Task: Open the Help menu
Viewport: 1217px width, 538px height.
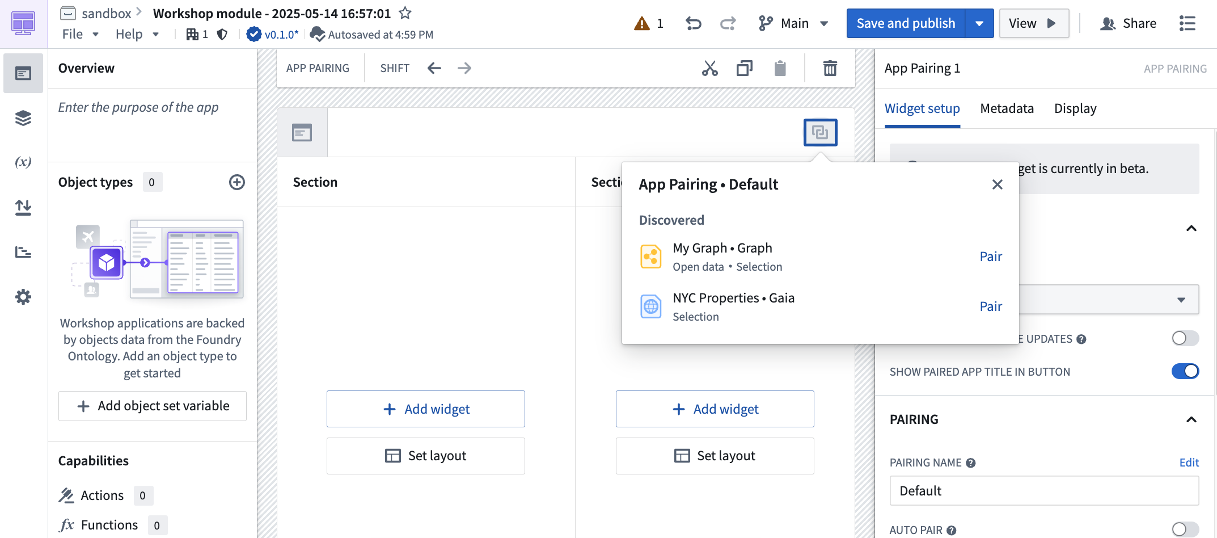Action: coord(137,34)
